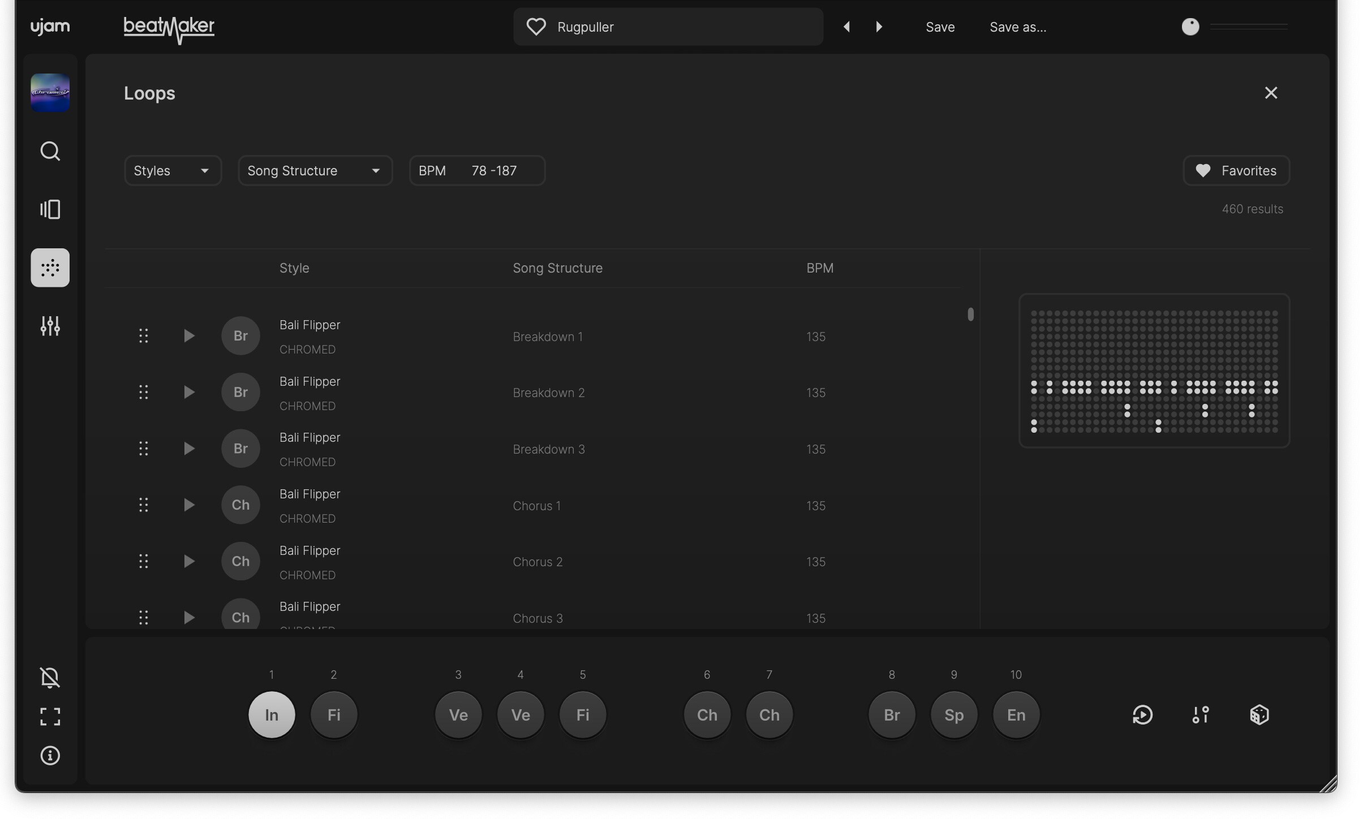Screen dimensions: 1363x823
Task: Toggle the Favorites filter button
Action: 1236,171
